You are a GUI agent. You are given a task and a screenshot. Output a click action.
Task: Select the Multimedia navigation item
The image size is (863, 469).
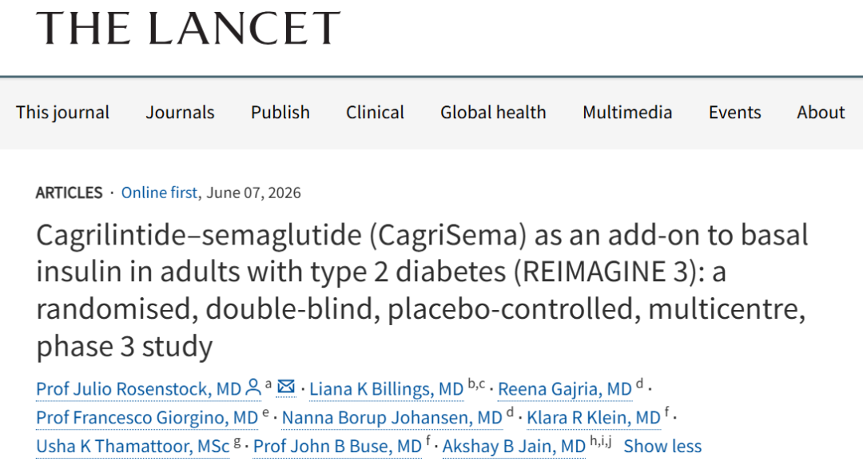point(627,113)
